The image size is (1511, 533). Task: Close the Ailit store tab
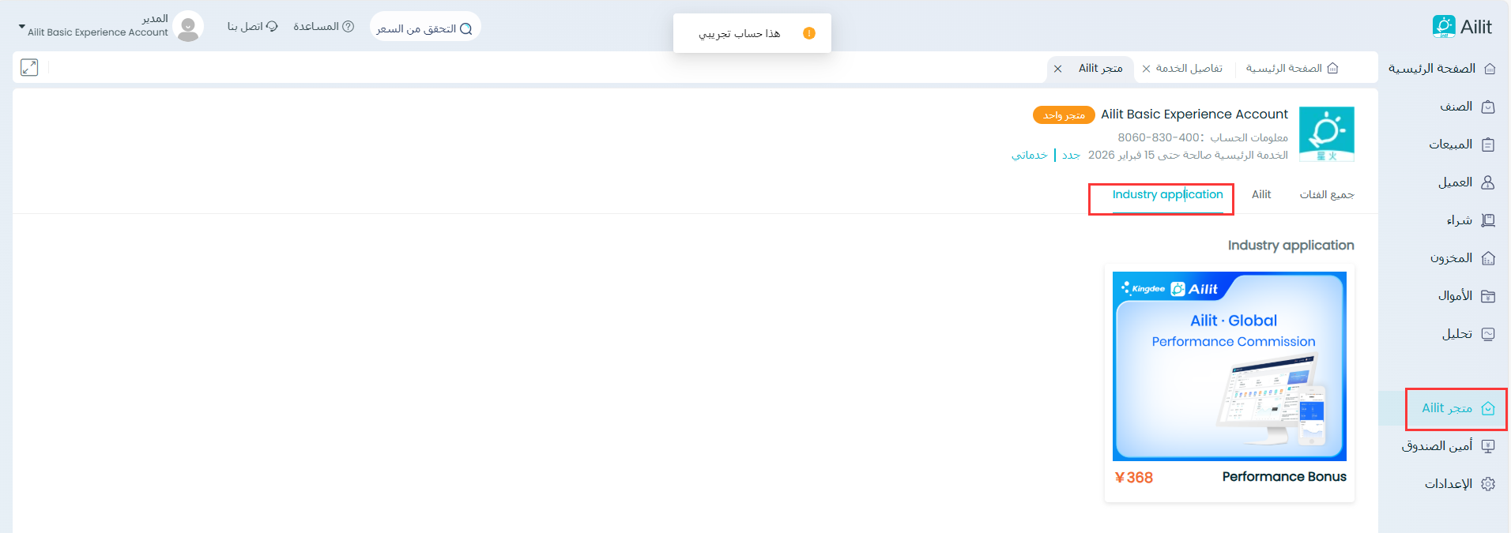(1057, 69)
